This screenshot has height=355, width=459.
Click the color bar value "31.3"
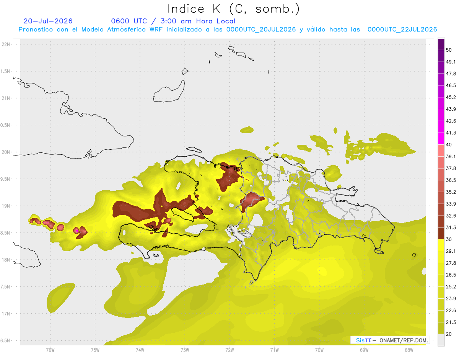click(451, 227)
